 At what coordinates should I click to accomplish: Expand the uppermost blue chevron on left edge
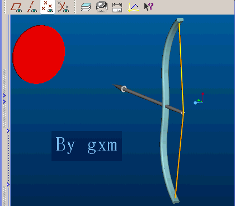tap(4, 96)
